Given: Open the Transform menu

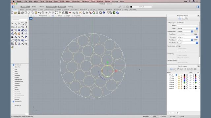Looking at the screenshot, I should [x=85, y=1].
